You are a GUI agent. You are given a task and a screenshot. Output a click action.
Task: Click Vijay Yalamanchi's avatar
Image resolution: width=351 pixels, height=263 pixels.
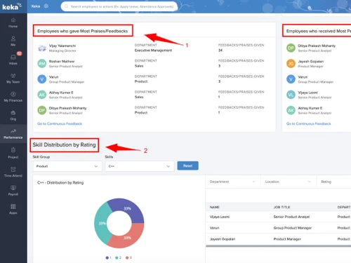tap(42, 48)
